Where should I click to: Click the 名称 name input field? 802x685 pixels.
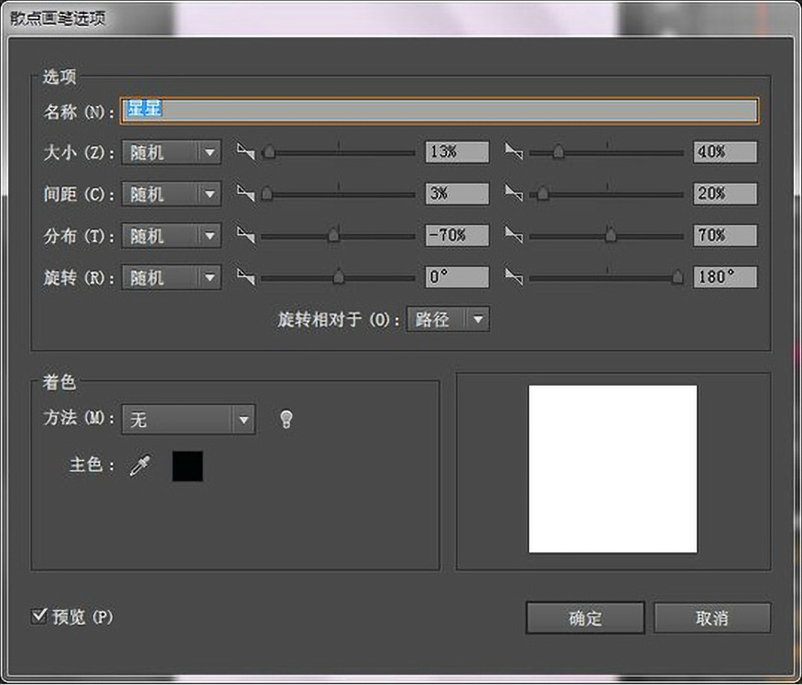tap(439, 111)
